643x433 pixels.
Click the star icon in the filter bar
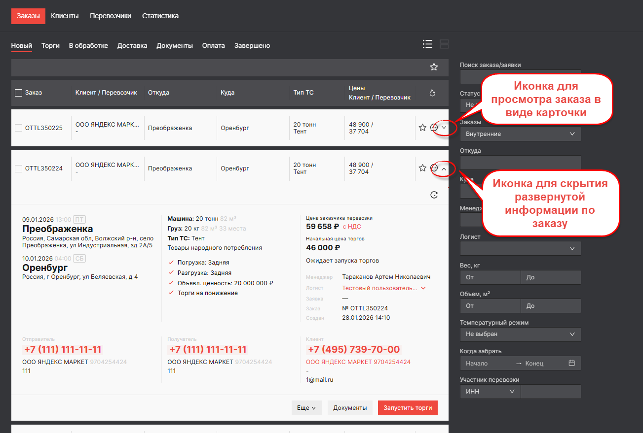coord(434,67)
